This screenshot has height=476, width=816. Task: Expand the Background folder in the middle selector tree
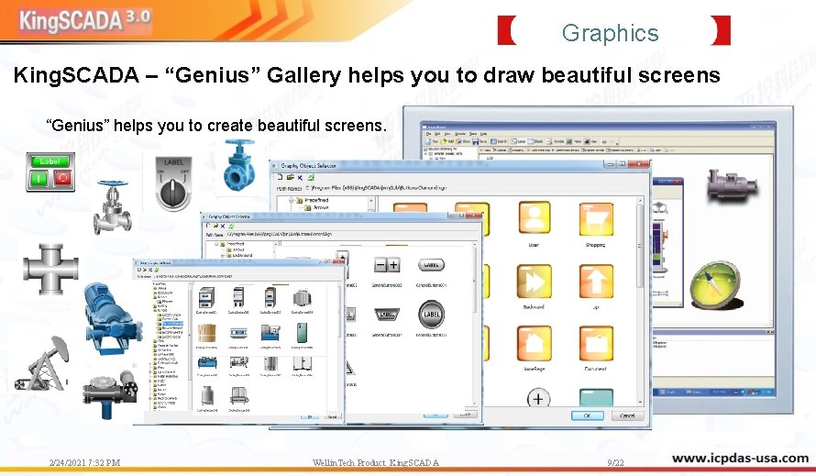pos(223,255)
